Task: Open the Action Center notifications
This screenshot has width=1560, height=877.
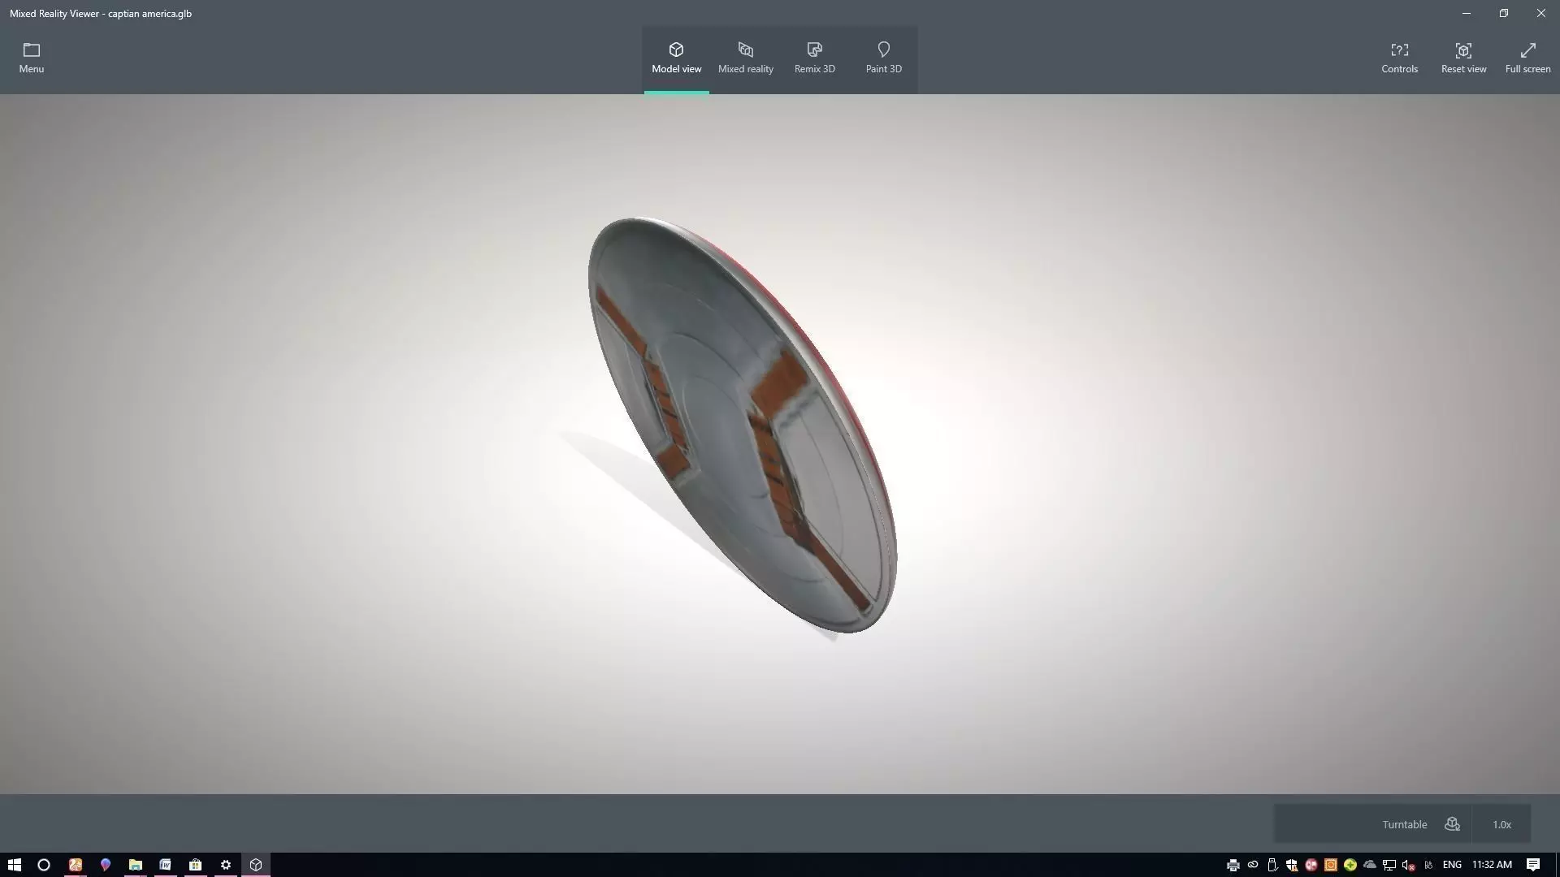Action: [x=1532, y=865]
